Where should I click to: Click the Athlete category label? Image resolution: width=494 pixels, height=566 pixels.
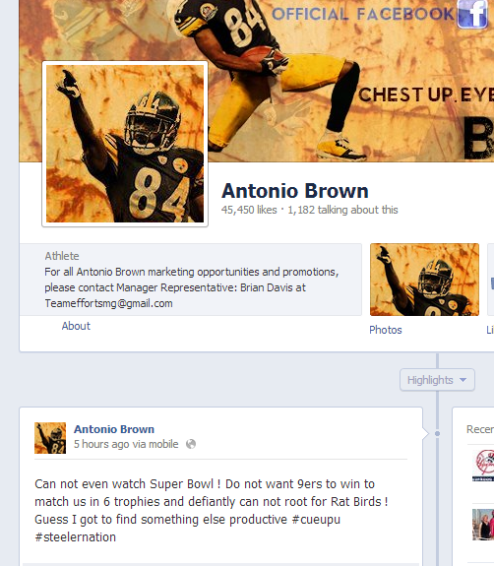(x=62, y=256)
